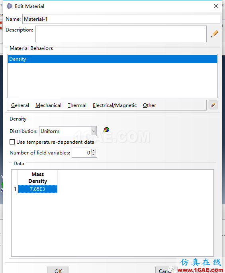Click the eraser icon to delete the material behavior
The image size is (225, 273).
213,105
